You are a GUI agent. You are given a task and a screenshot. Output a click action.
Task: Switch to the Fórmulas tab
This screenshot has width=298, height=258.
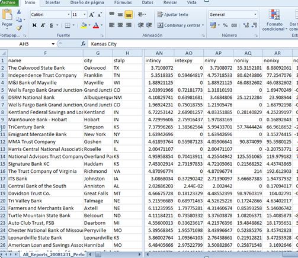click(123, 2)
